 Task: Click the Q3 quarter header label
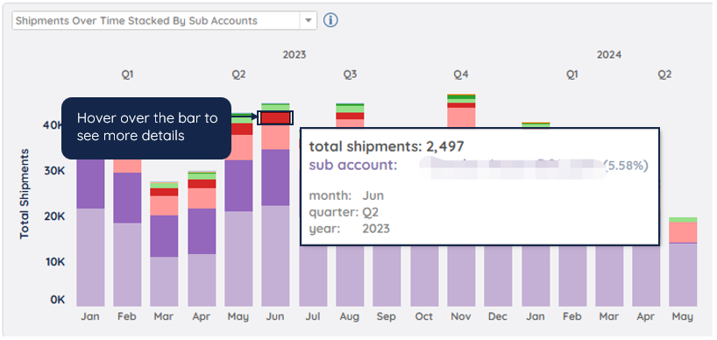[x=350, y=74]
